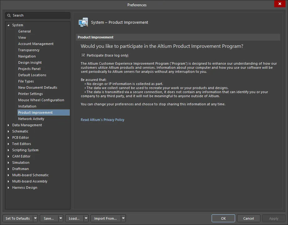This screenshot has height=225, width=288.
Task: Open the Set To Defaults dropdown arrow
Action: coord(35,218)
